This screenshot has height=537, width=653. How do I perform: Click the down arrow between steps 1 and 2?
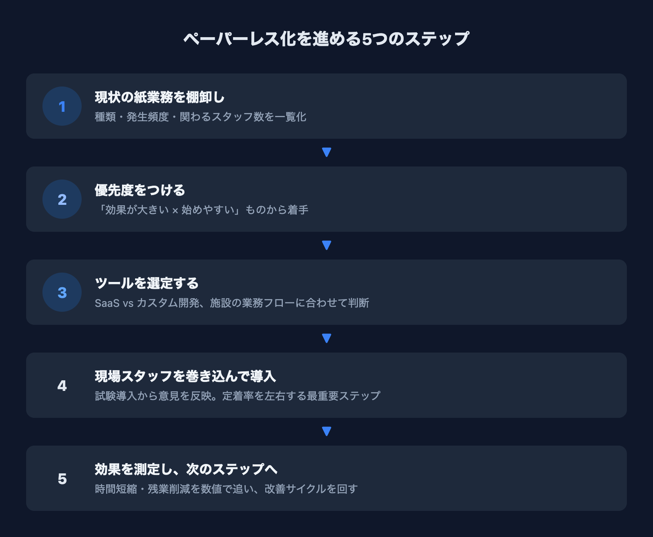tap(326, 152)
